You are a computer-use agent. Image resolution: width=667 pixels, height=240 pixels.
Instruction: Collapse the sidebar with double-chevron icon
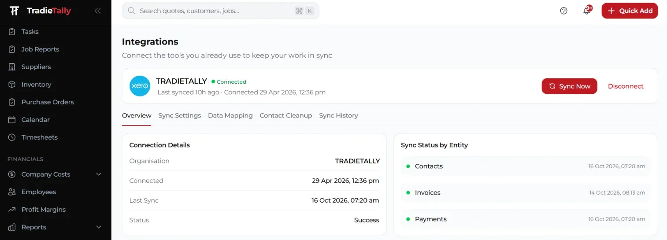tap(97, 11)
